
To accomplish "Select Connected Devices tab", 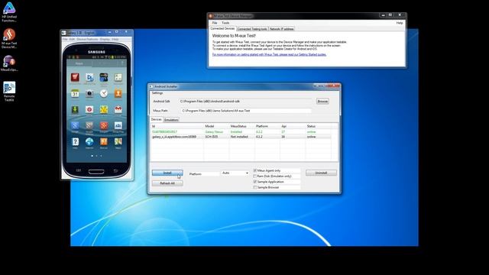I will coord(222,29).
